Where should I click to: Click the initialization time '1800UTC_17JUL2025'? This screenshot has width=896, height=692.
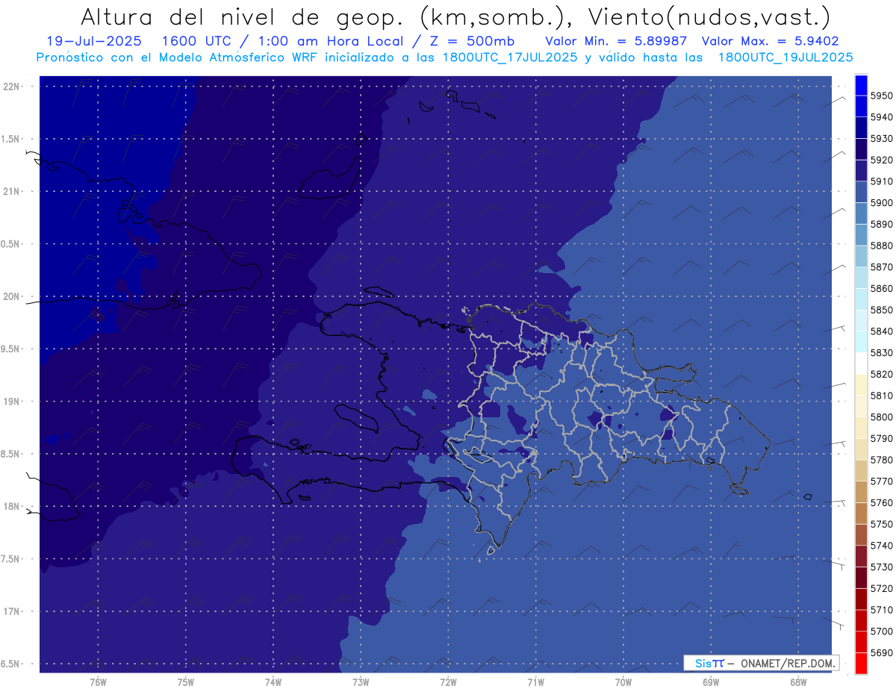coord(510,57)
